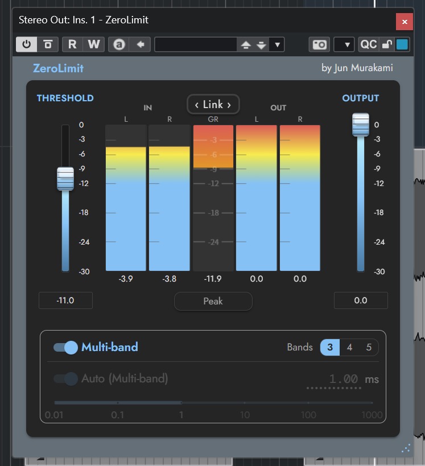
Task: Enable Read automation (R) button
Action: click(72, 44)
